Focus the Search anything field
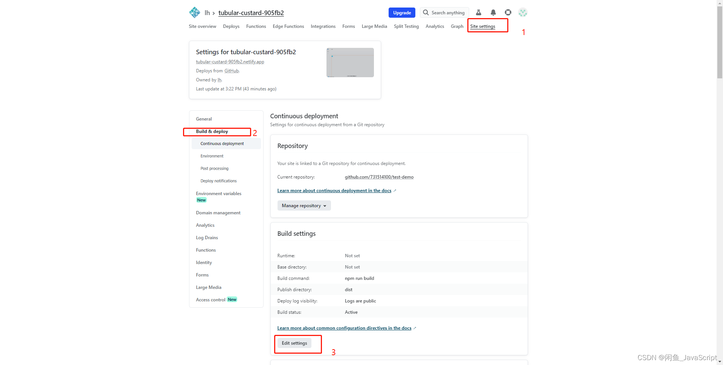 pyautogui.click(x=444, y=12)
